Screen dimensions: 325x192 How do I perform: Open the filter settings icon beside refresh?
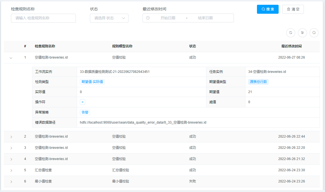[302, 33]
